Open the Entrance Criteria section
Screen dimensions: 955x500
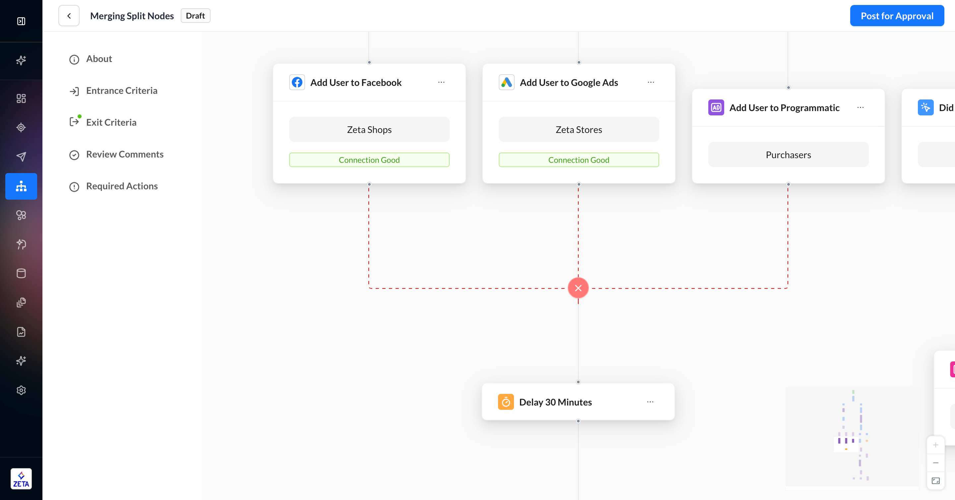[x=122, y=91]
